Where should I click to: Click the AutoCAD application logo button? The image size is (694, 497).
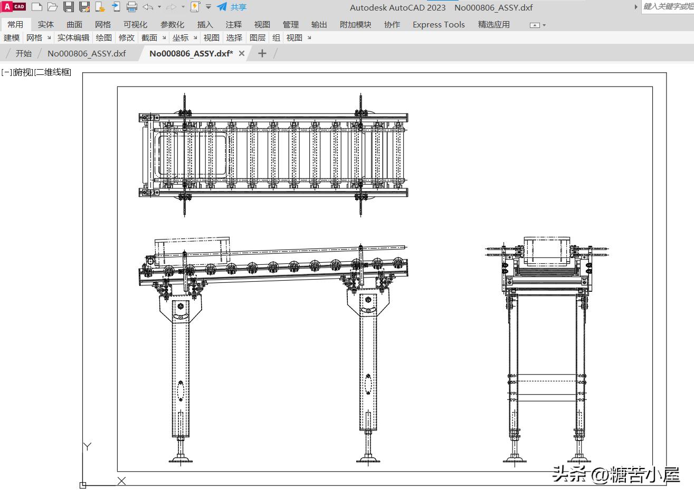[x=14, y=7]
